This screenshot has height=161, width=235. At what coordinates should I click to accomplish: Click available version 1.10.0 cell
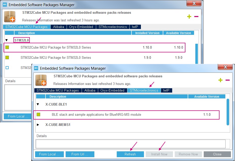179,48
